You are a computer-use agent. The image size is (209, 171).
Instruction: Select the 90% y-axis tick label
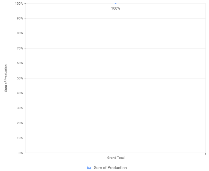point(19,18)
